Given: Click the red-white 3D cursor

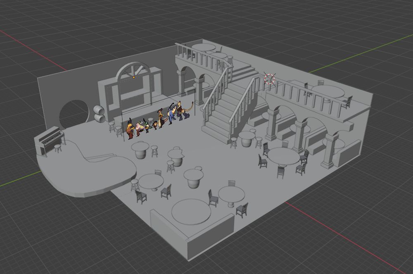Looking at the screenshot, I should [x=269, y=79].
